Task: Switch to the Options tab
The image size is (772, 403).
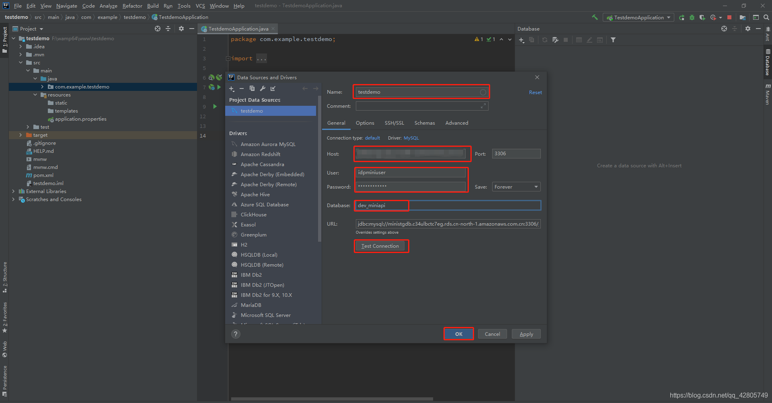Action: tap(365, 123)
